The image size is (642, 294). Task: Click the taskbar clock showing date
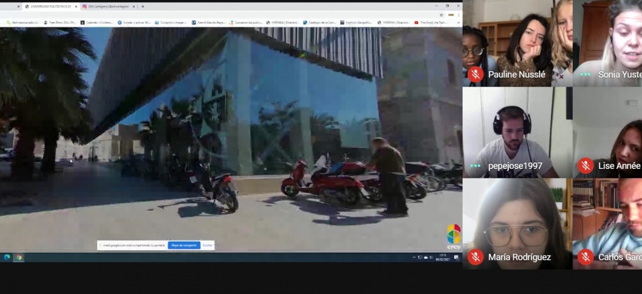point(442,257)
